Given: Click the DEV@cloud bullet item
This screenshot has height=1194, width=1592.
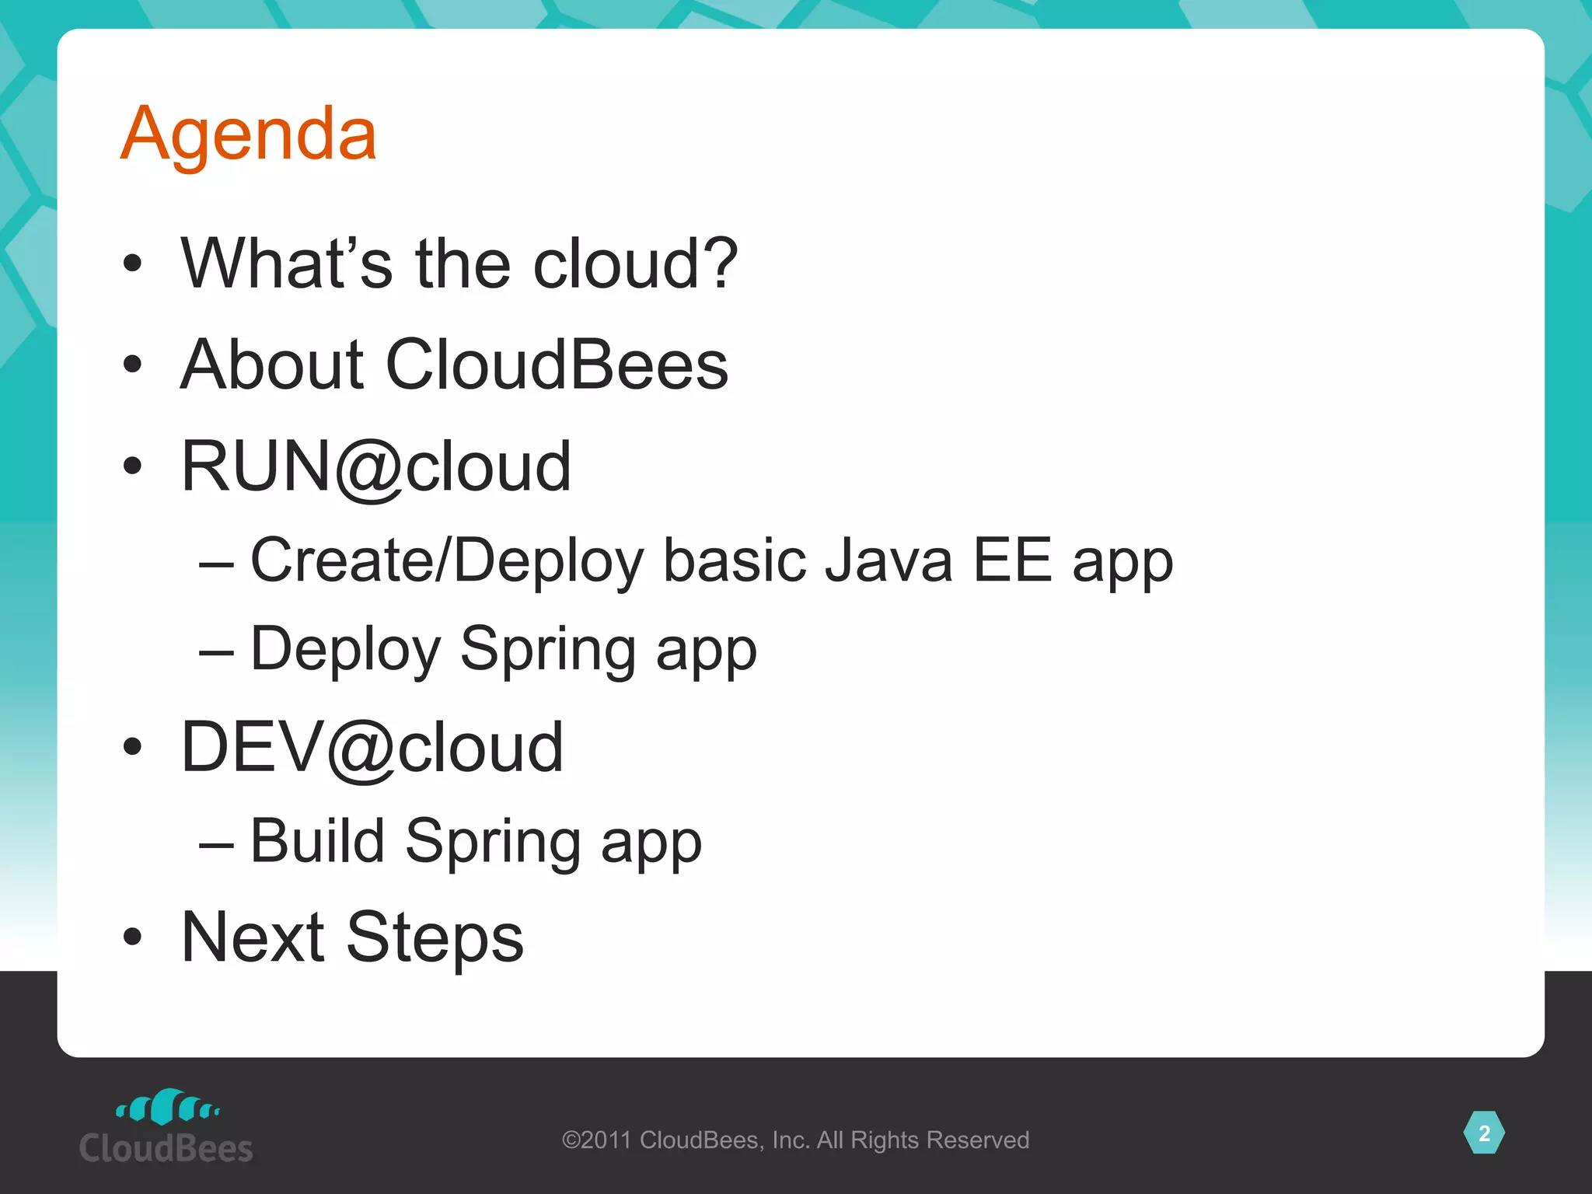Looking at the screenshot, I should [372, 747].
